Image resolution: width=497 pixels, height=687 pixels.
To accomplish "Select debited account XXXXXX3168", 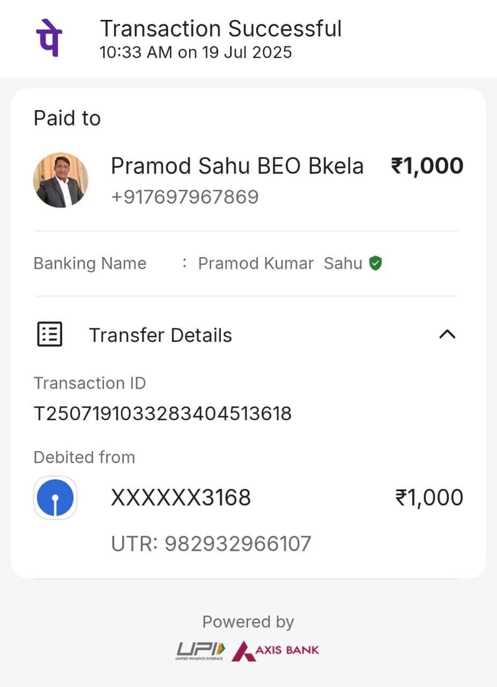I will click(181, 498).
